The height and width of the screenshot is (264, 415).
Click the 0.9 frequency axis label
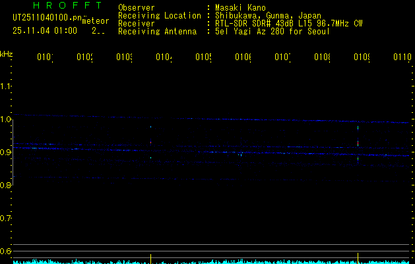pyautogui.click(x=7, y=152)
